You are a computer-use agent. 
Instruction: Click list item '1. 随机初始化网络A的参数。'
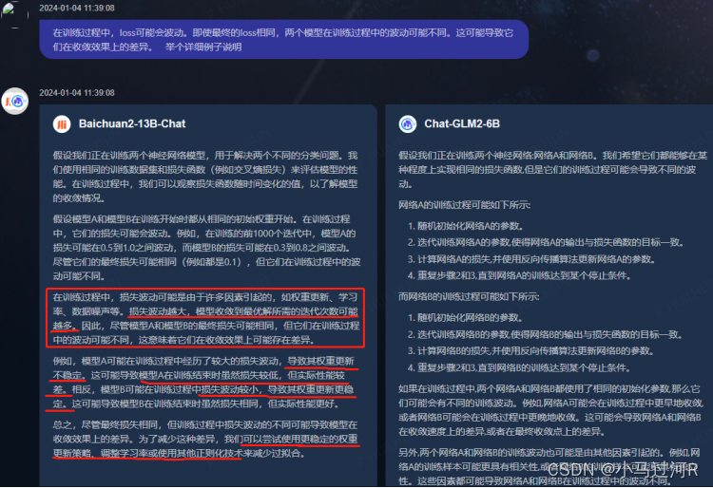point(466,226)
